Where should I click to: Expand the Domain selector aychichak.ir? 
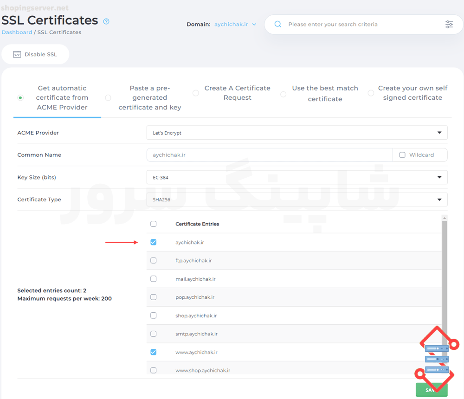(235, 24)
